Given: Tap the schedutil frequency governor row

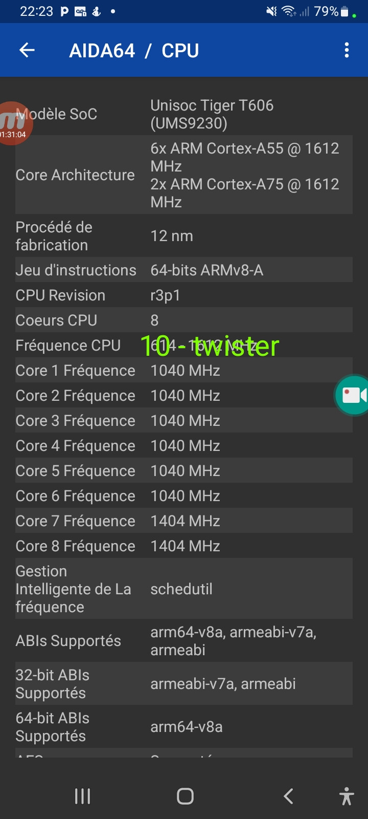Looking at the screenshot, I should click(x=184, y=589).
